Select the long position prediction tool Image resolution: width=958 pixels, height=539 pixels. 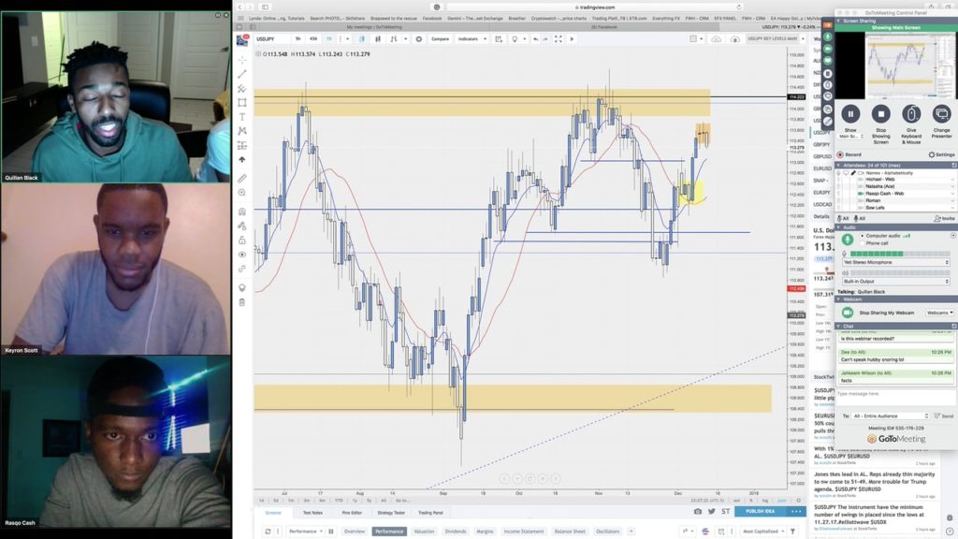242,145
